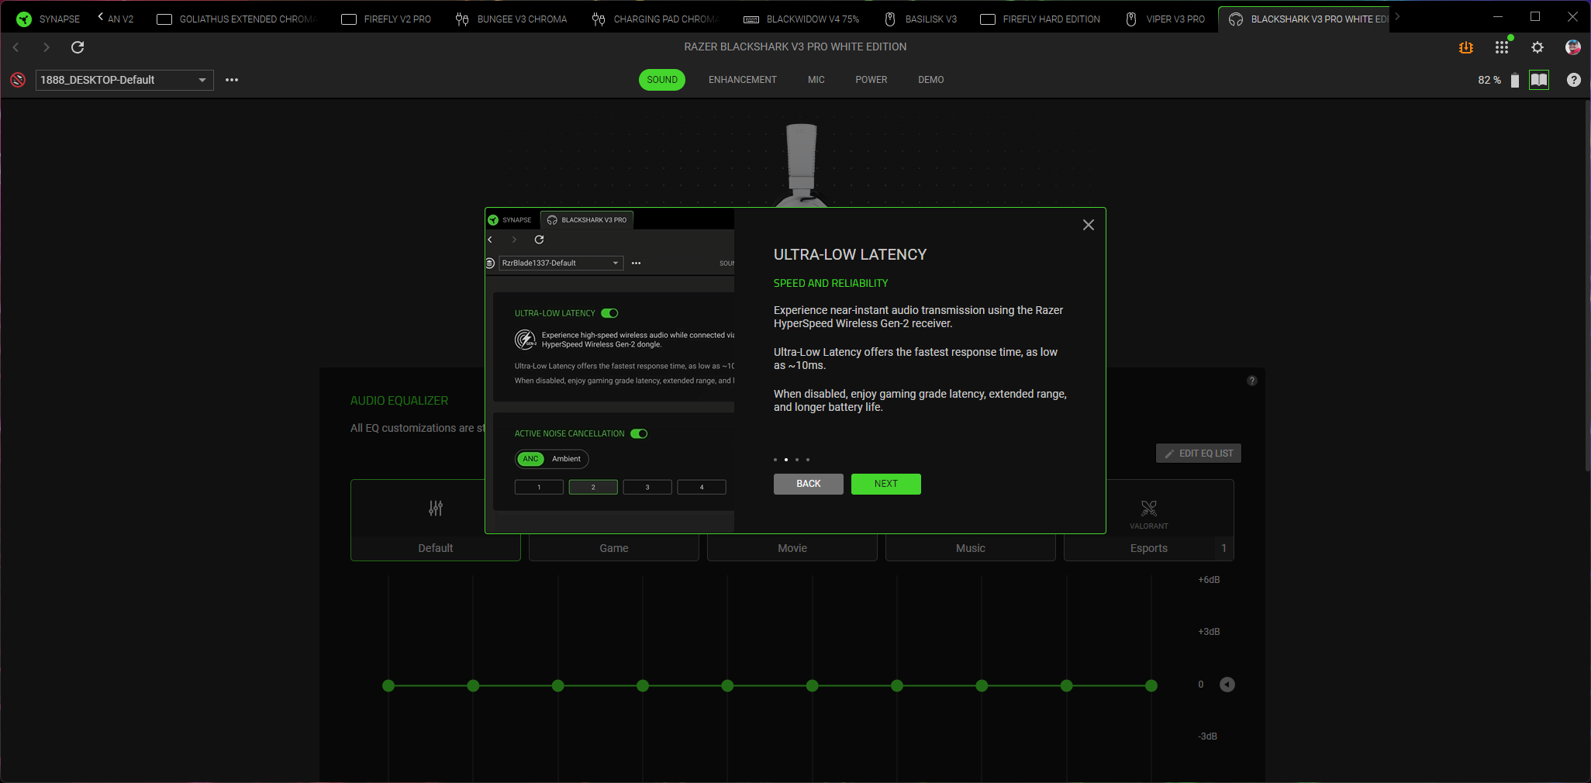Image resolution: width=1591 pixels, height=783 pixels.
Task: Click the 82 % battery text
Action: click(1489, 80)
